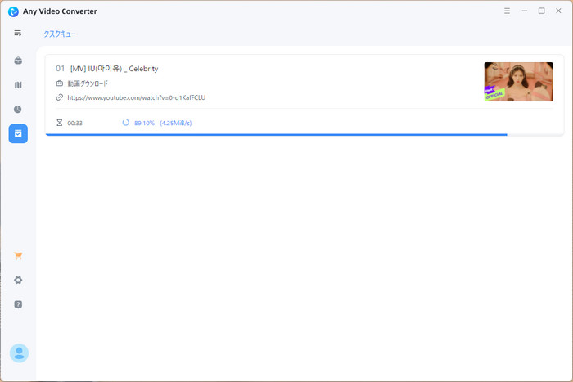Viewport: 573px width, 382px height.
Task: Open the second sidebar icon below toolbox
Action: tap(18, 85)
